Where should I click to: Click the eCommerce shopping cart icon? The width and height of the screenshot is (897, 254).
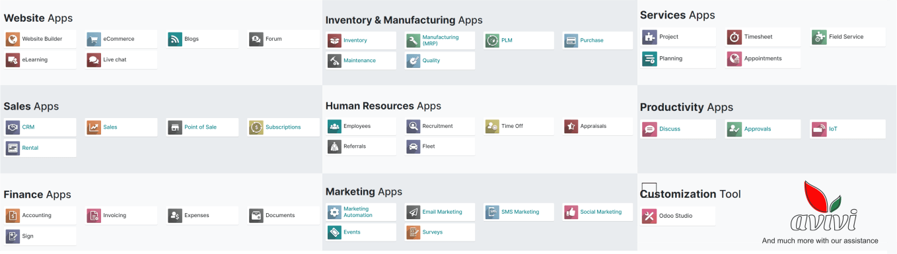[94, 39]
